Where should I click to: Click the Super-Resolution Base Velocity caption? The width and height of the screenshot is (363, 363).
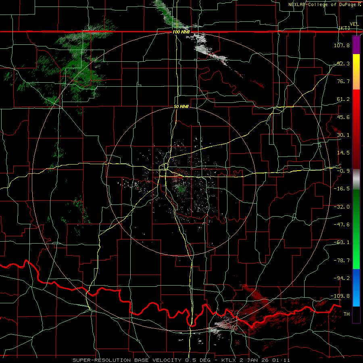point(181,360)
